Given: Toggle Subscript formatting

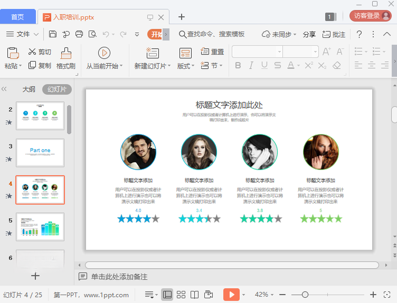Looking at the screenshot, I should [322, 66].
